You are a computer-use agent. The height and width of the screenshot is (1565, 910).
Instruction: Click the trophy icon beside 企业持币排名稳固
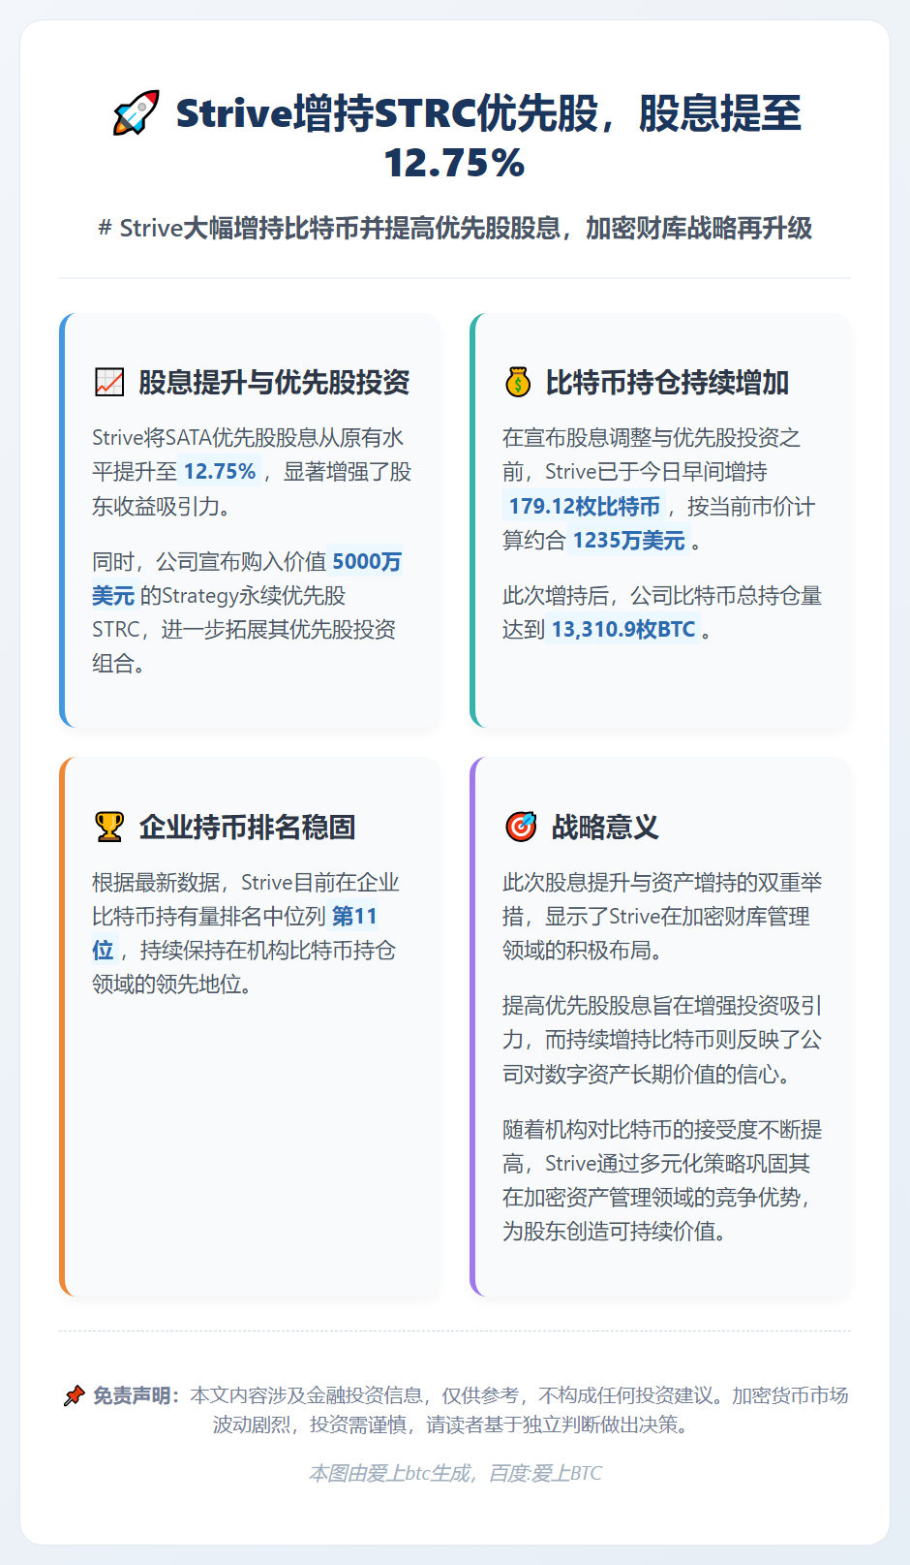point(109,828)
